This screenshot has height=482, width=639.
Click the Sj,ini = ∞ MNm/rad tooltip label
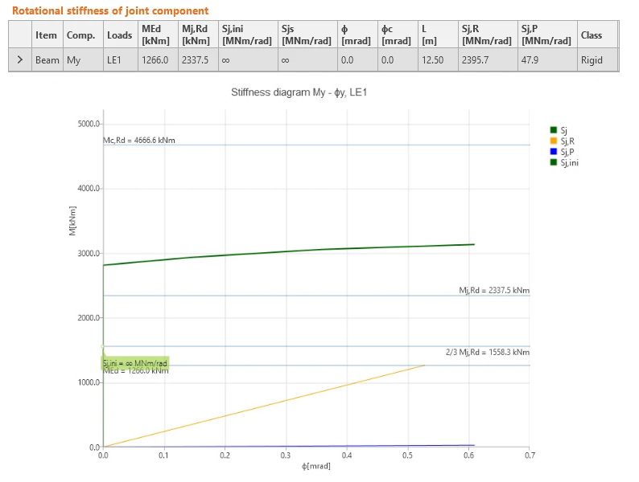135,363
